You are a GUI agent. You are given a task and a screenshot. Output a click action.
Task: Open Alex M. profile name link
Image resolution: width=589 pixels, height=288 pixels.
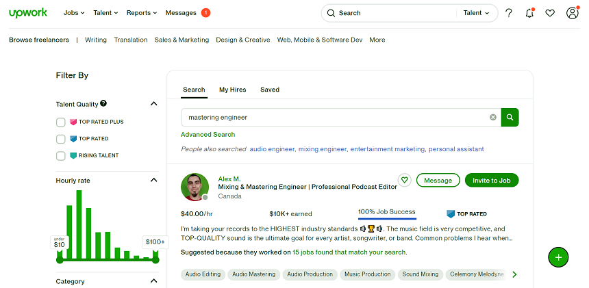pos(229,179)
